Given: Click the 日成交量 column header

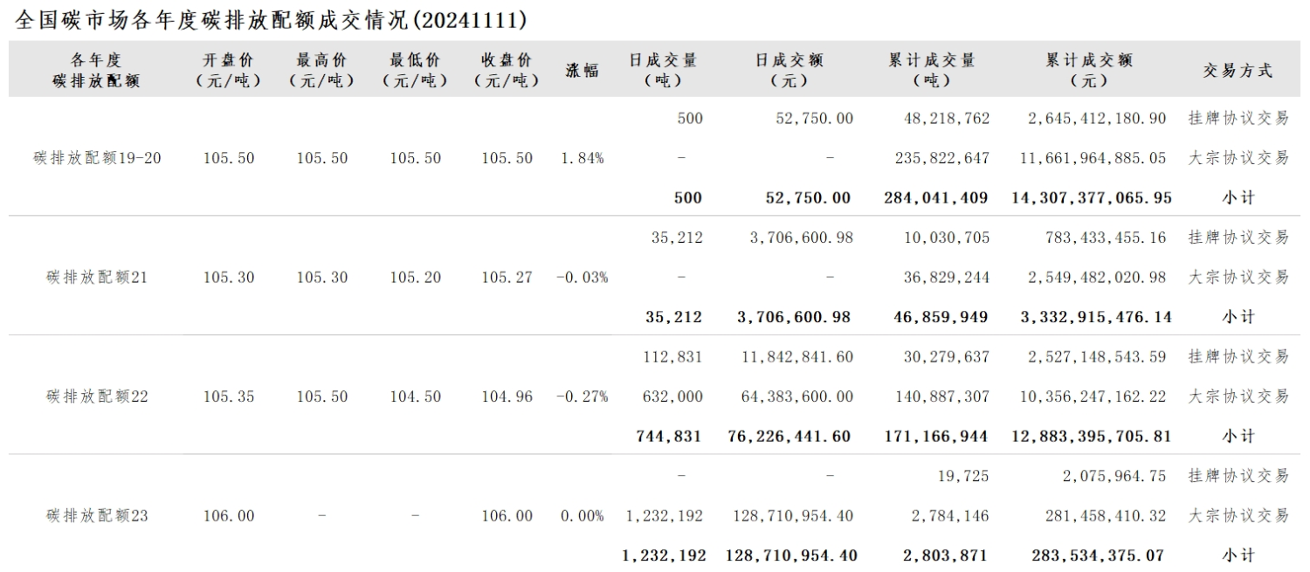Looking at the screenshot, I should coord(663,70).
